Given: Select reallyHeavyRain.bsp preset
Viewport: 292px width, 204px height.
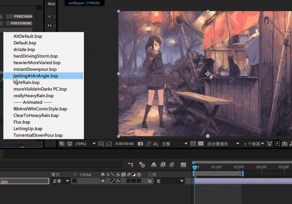Looking at the screenshot, I should click(44, 96).
